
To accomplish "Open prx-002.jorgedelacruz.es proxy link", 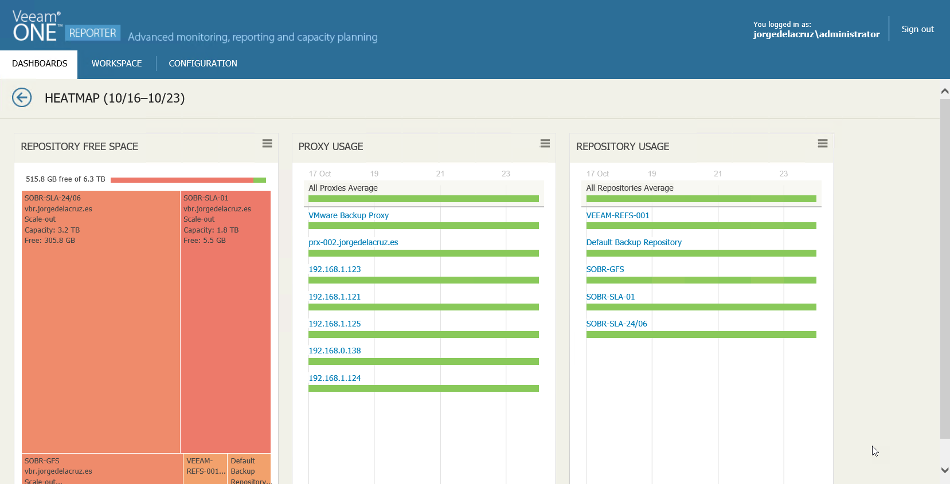I will pyautogui.click(x=353, y=242).
